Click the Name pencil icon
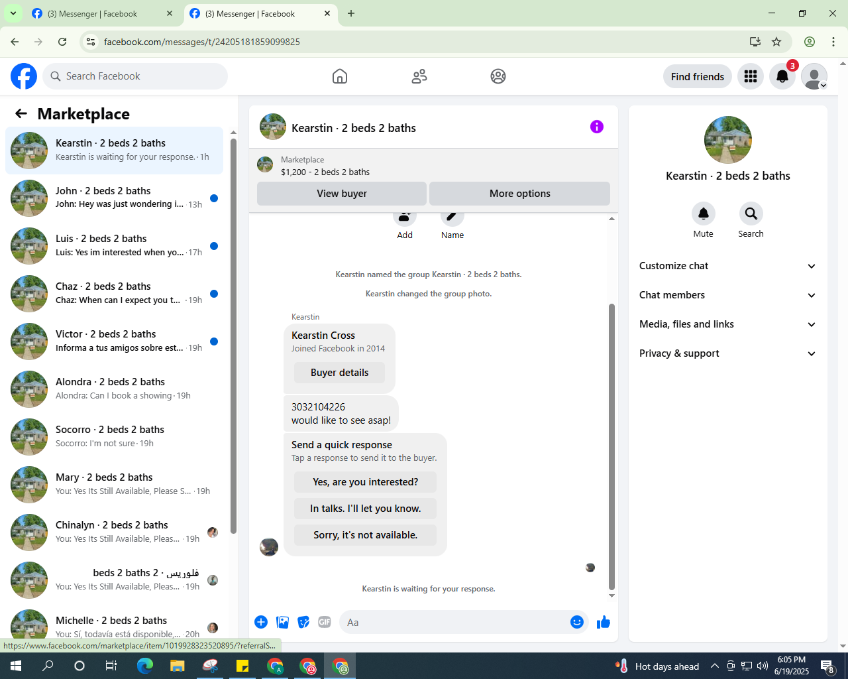 coord(452,216)
